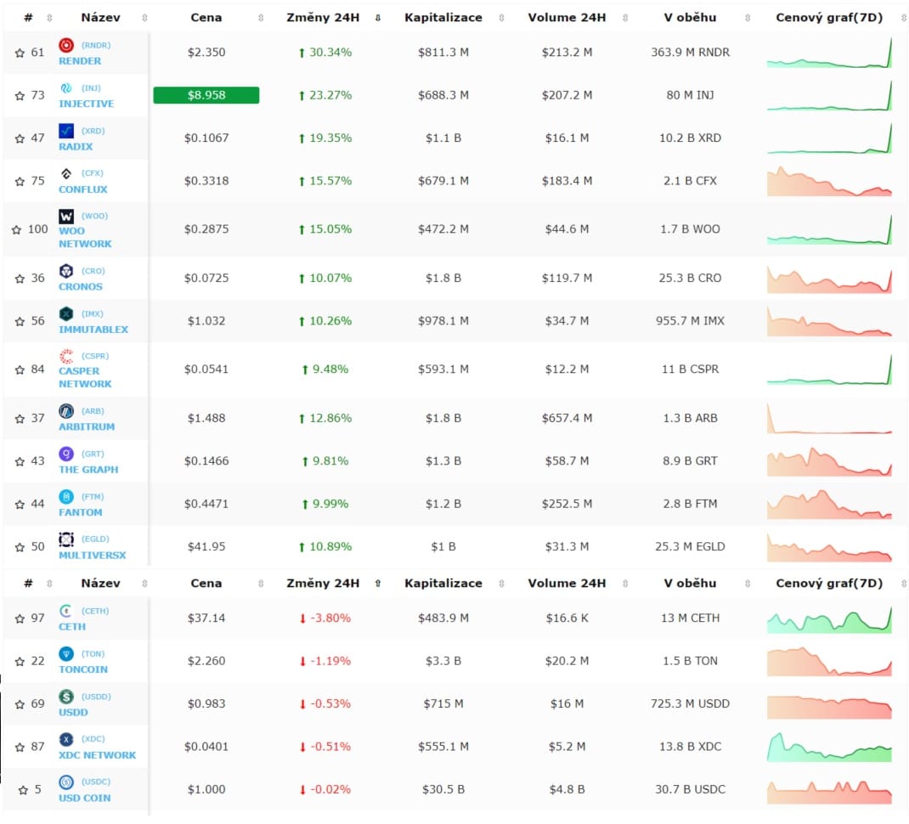Click sort arrow beside Cena in upper table
The width and height of the screenshot is (909, 824).
coord(261,18)
